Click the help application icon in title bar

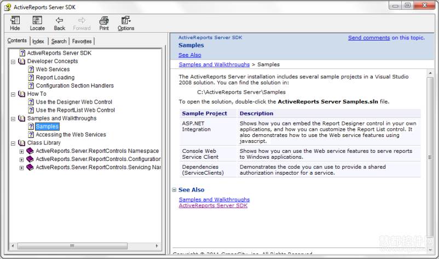(x=8, y=7)
